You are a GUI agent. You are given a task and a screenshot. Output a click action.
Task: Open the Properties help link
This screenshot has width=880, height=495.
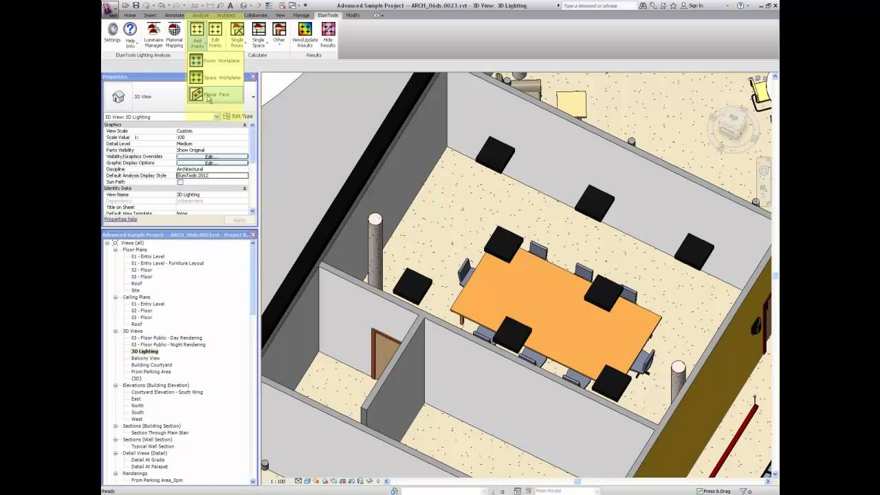pos(120,219)
